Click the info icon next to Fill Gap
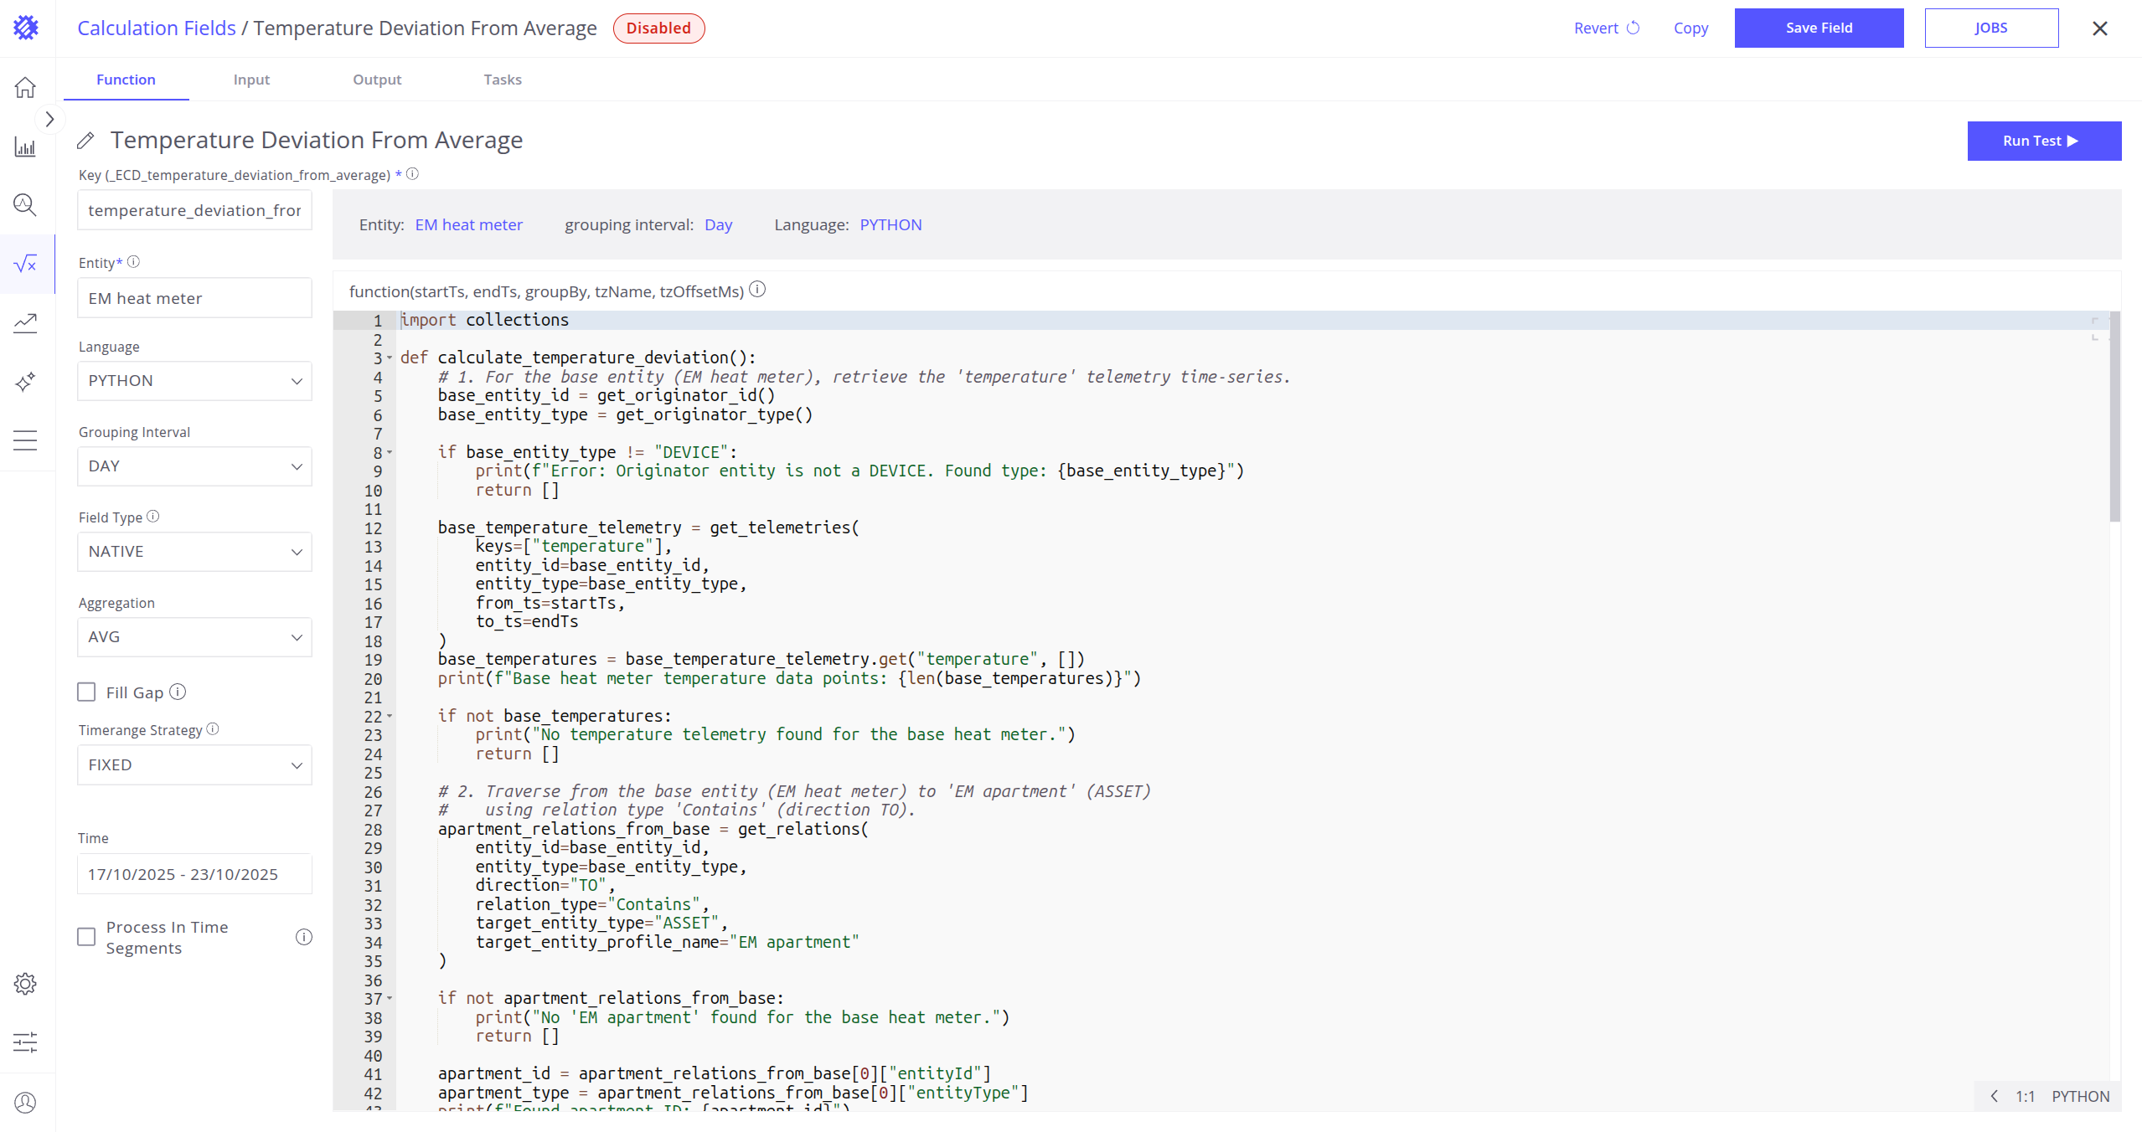Image resolution: width=2142 pixels, height=1132 pixels. click(178, 692)
